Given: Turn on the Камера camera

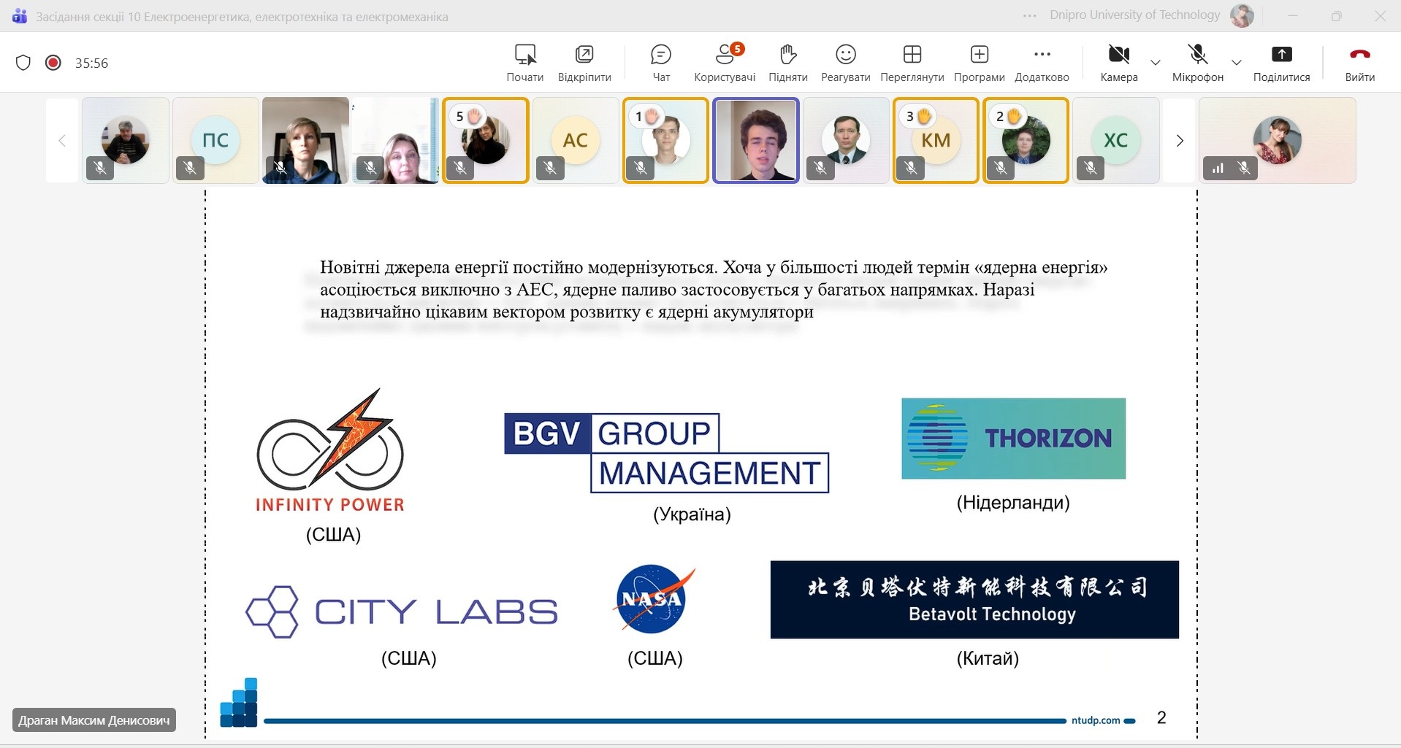Looking at the screenshot, I should 1118,63.
